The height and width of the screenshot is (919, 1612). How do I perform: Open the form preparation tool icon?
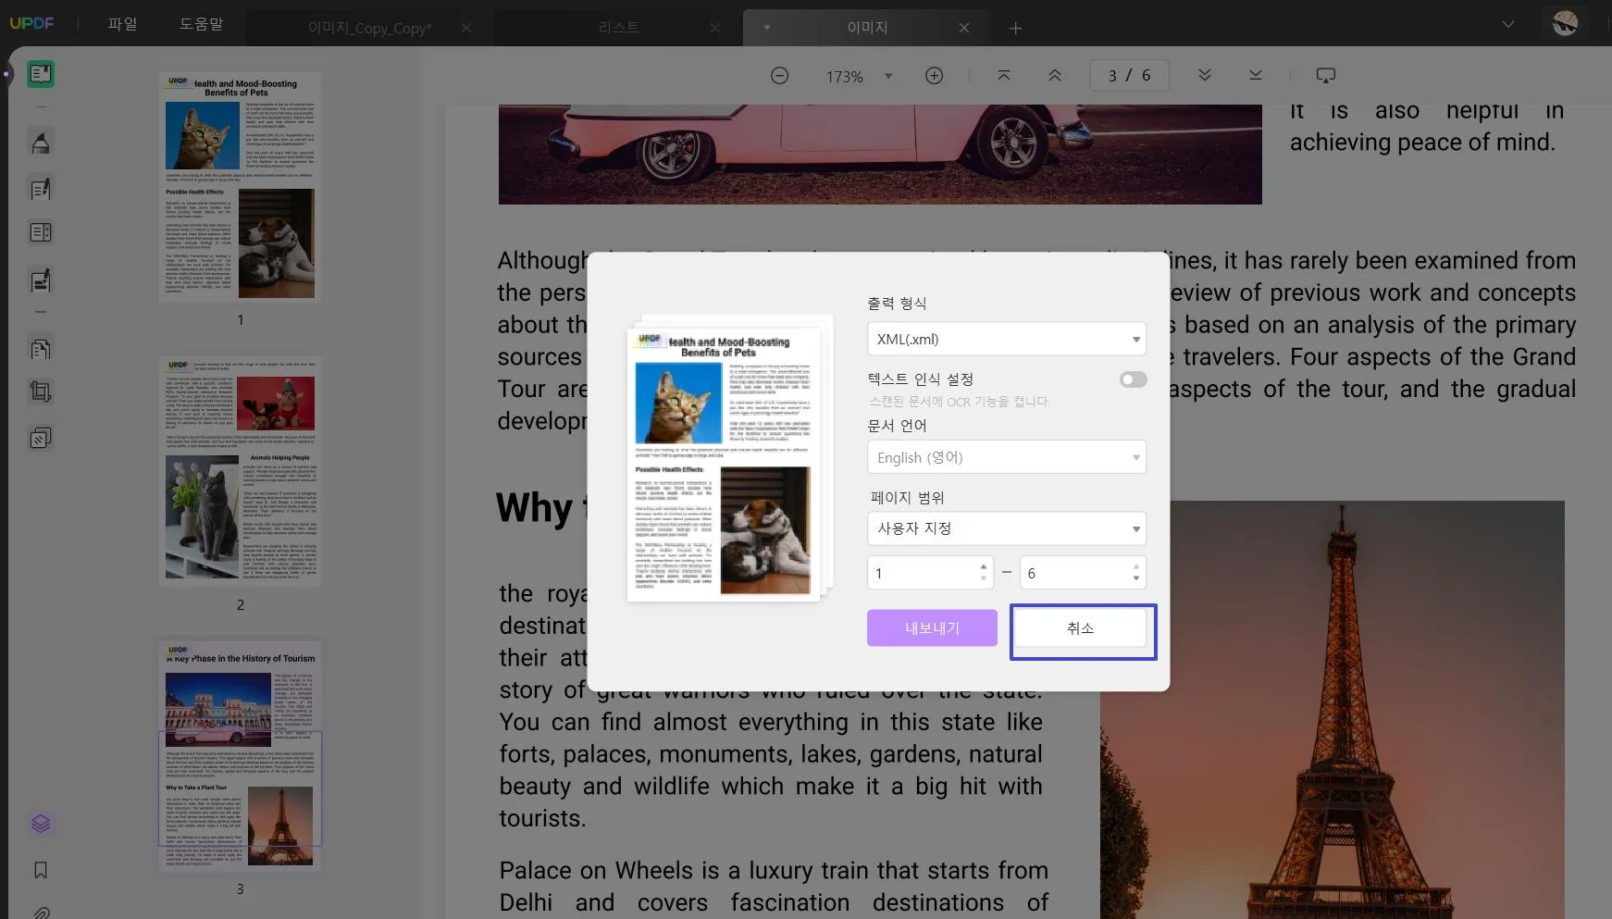[41, 232]
